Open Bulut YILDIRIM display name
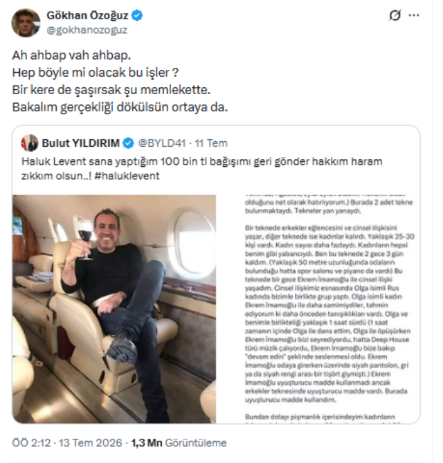 80,143
